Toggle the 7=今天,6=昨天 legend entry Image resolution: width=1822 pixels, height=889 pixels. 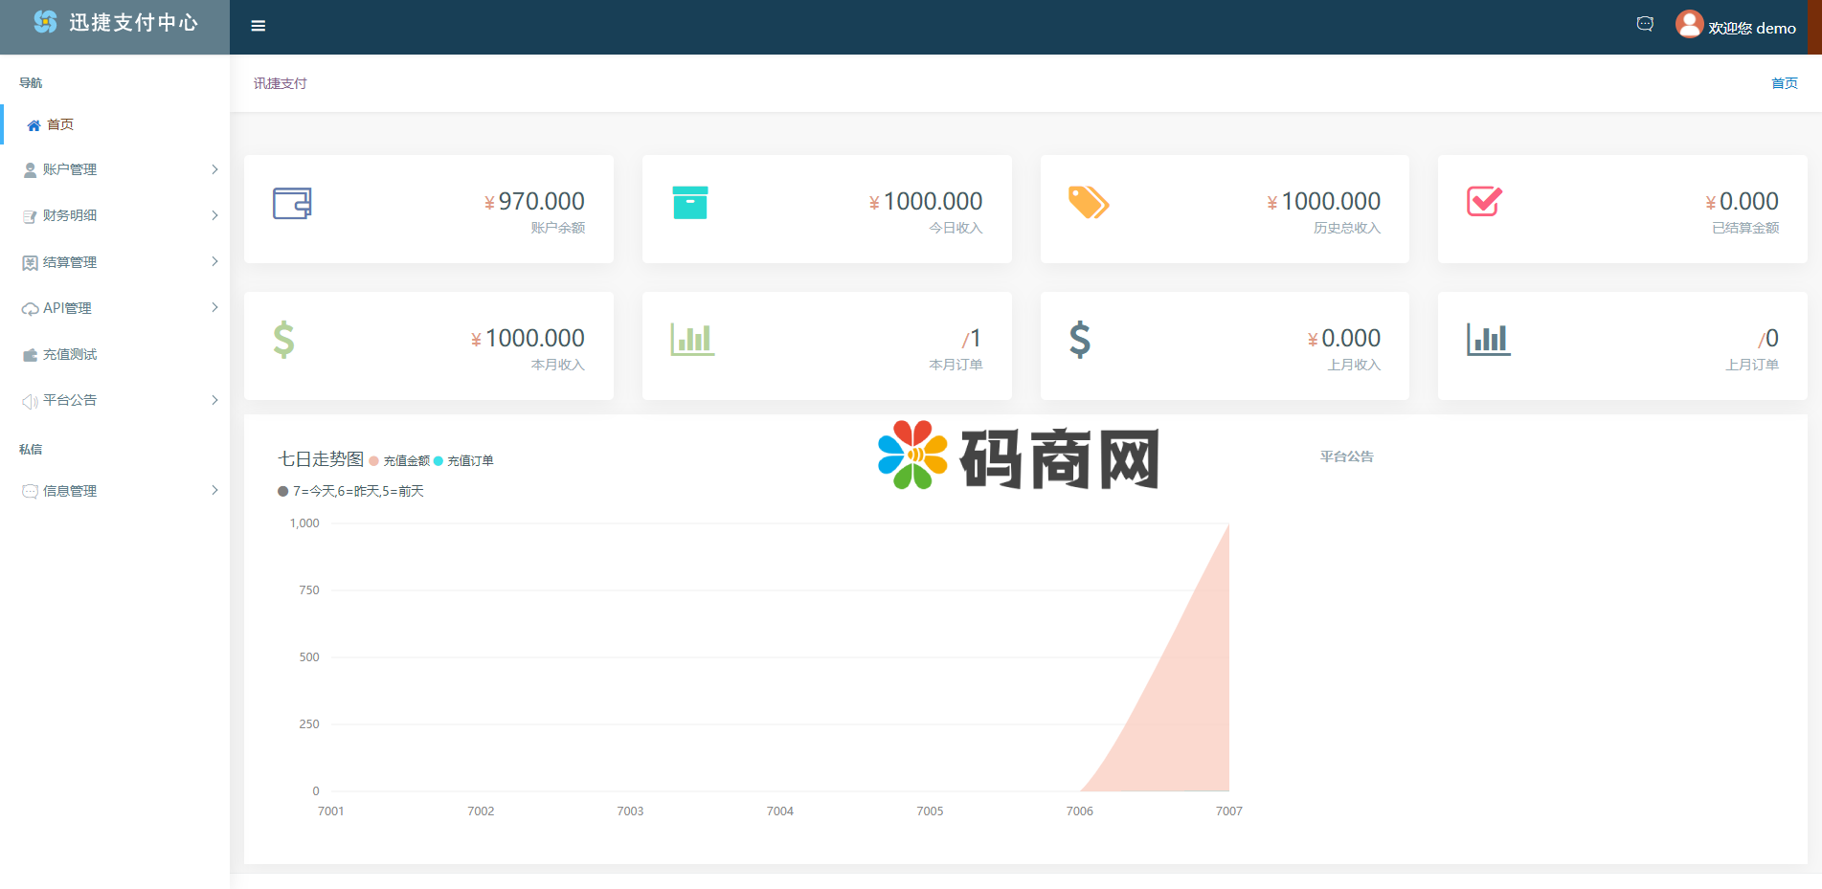[350, 491]
